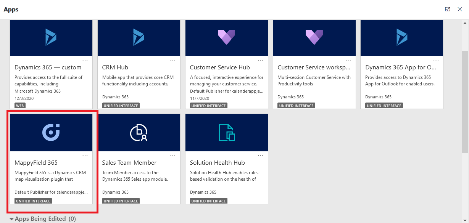
Task: Open more options for MappyField 365
Action: (85, 155)
